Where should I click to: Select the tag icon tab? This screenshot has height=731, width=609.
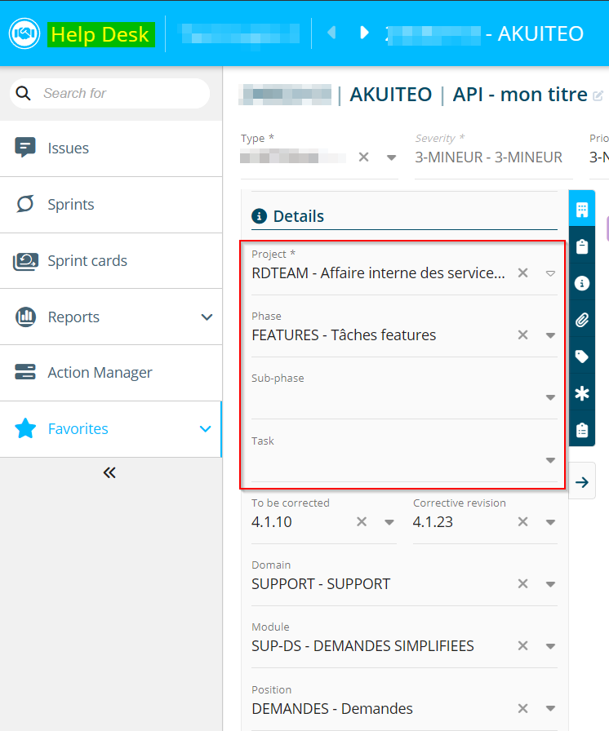(x=581, y=357)
